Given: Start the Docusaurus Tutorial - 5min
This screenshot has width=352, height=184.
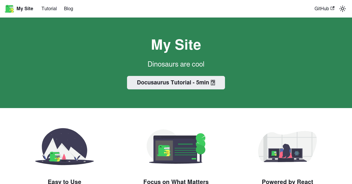Looking at the screenshot, I should pos(176,82).
